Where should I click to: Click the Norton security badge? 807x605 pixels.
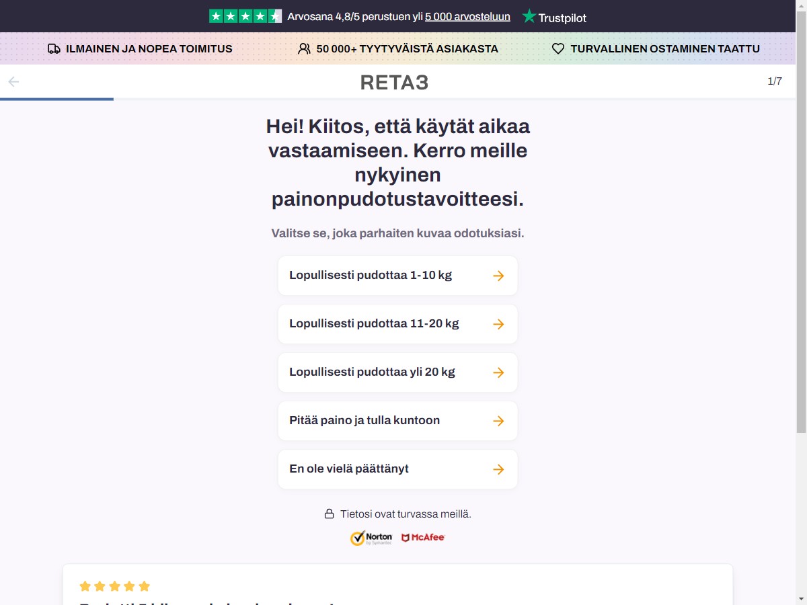pyautogui.click(x=371, y=538)
